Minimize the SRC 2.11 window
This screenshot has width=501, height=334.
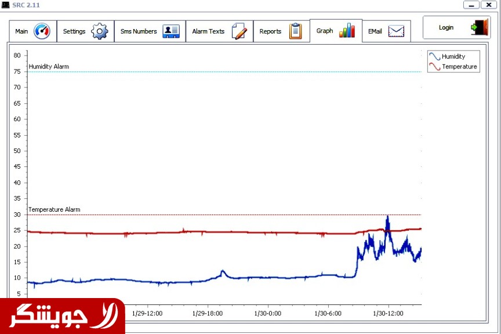(471, 5)
